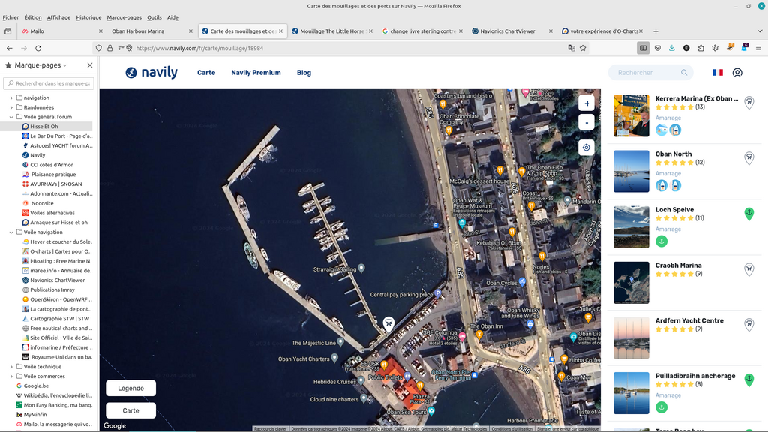Image resolution: width=768 pixels, height=432 pixels.
Task: Bookmark this page with the star icon
Action: click(583, 48)
